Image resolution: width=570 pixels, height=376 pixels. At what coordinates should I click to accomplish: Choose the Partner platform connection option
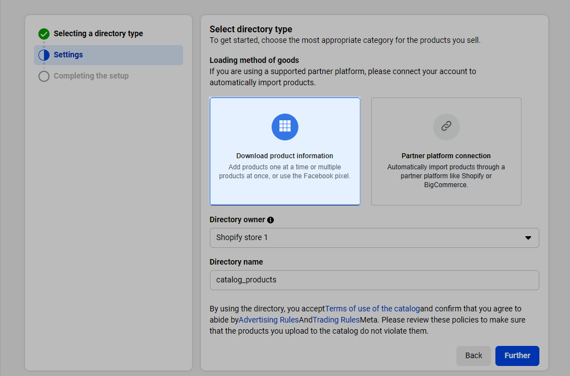(x=446, y=152)
